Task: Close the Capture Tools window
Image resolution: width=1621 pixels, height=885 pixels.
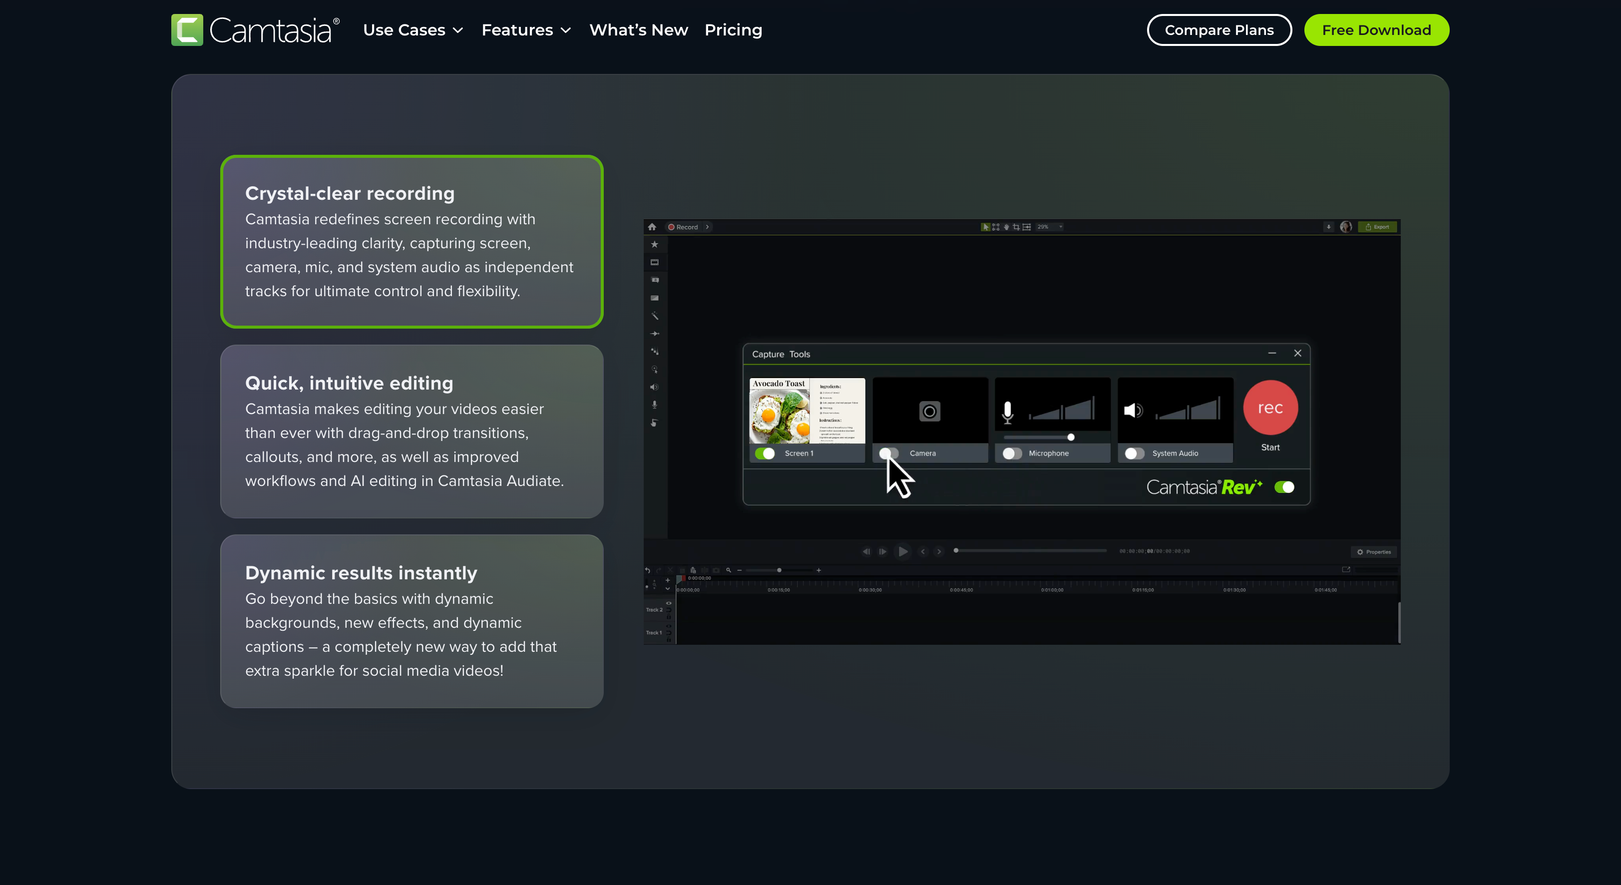Action: (x=1297, y=353)
